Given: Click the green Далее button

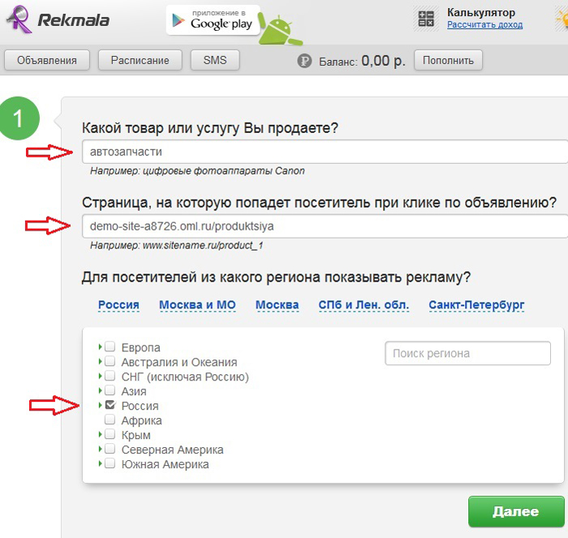Looking at the screenshot, I should [x=516, y=511].
